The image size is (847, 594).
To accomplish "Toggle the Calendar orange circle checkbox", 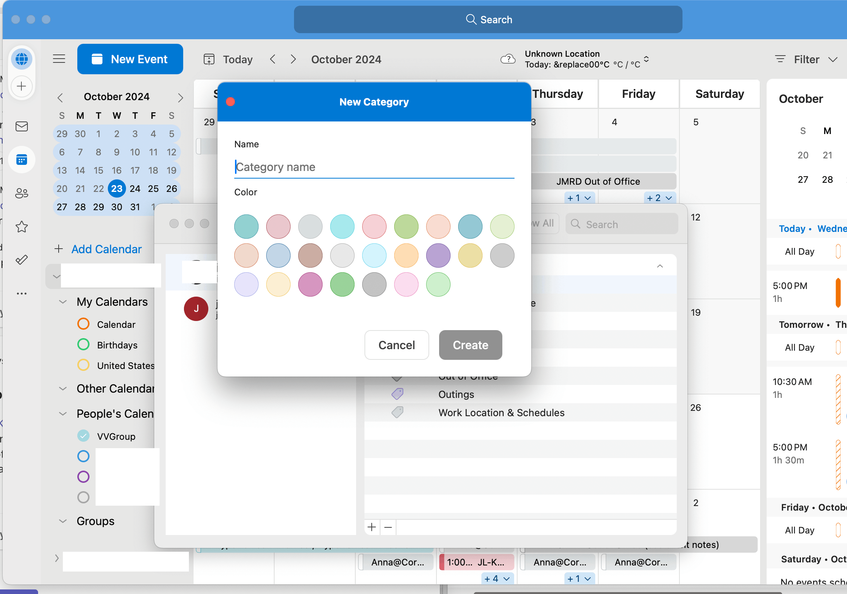I will 83,324.
